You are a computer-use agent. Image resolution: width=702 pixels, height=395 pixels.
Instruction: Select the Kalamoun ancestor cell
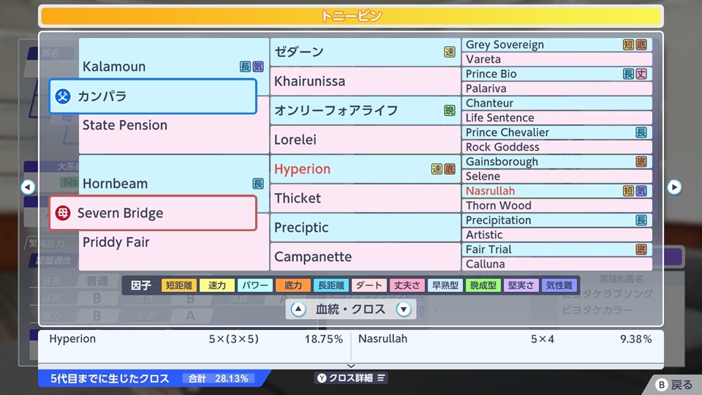174,67
